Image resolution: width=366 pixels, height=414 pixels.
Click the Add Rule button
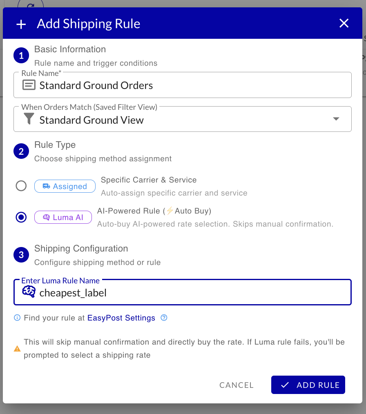click(x=308, y=385)
